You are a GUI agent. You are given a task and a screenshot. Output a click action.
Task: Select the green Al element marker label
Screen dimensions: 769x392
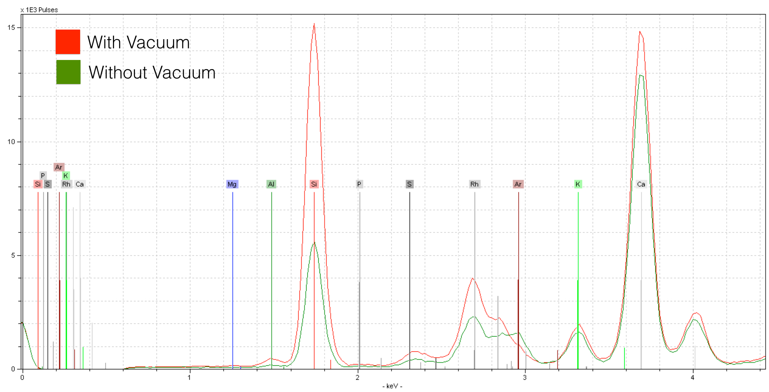point(271,184)
